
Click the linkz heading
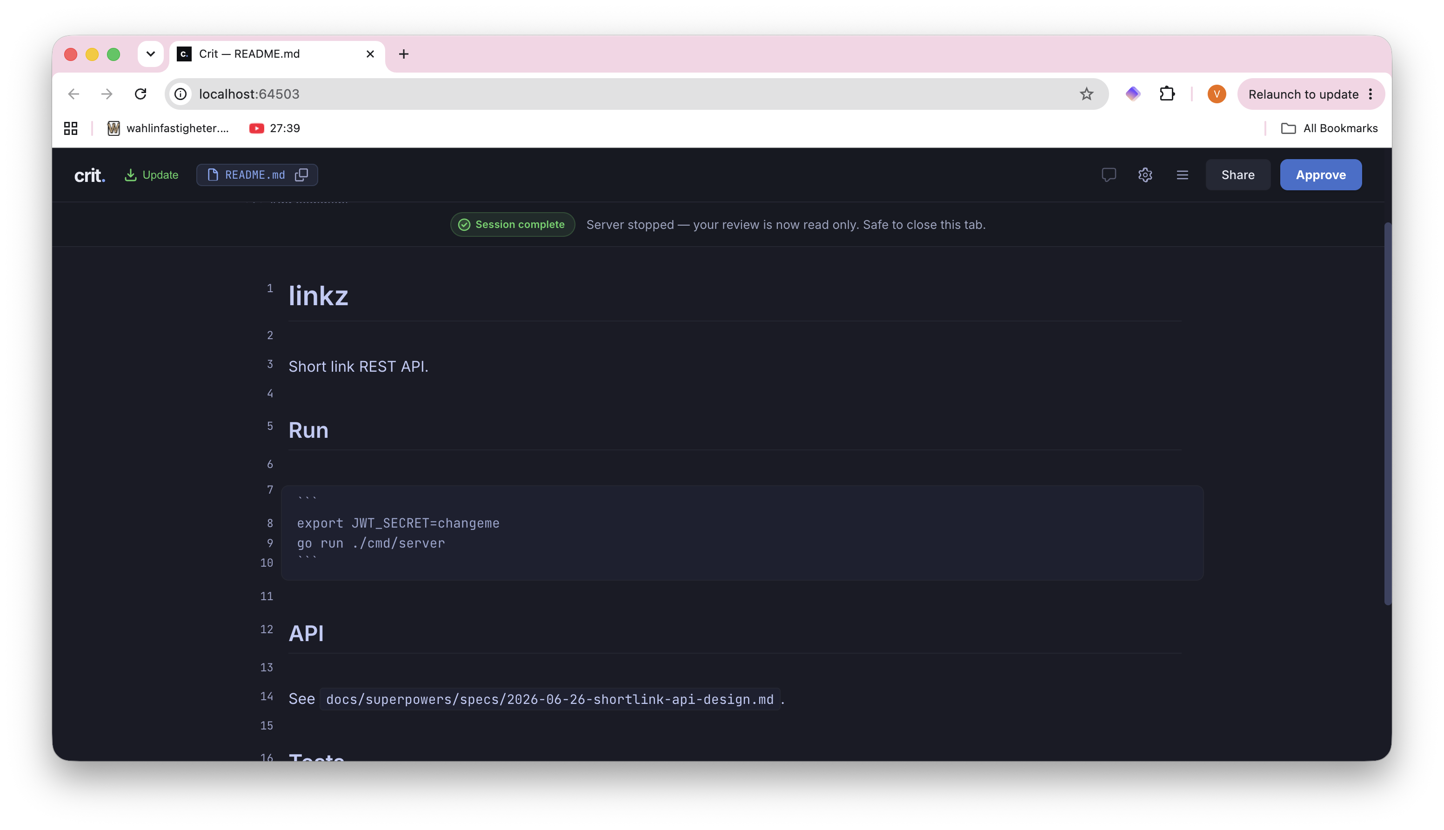pos(318,296)
